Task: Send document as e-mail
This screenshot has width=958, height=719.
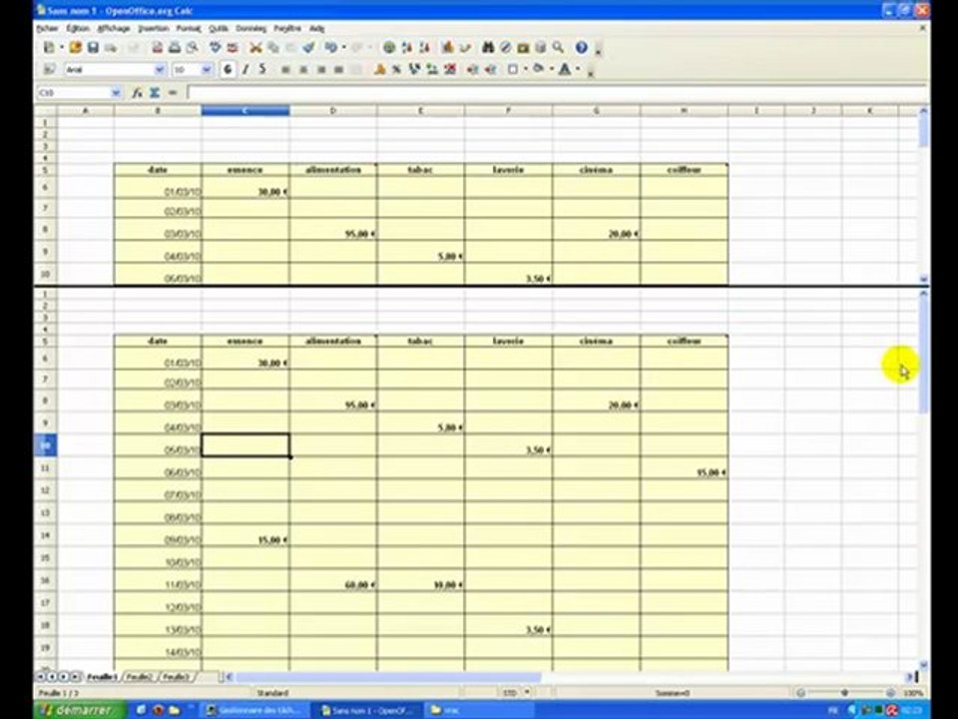Action: coord(111,47)
